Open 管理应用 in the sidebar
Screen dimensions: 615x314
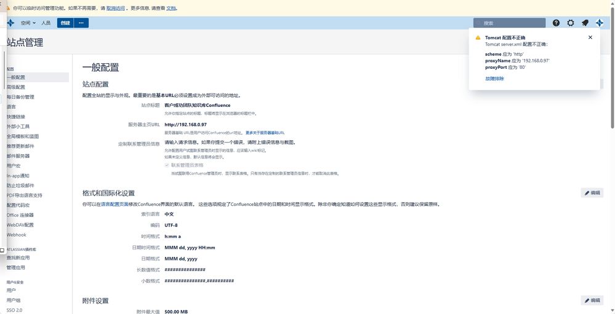[15, 267]
